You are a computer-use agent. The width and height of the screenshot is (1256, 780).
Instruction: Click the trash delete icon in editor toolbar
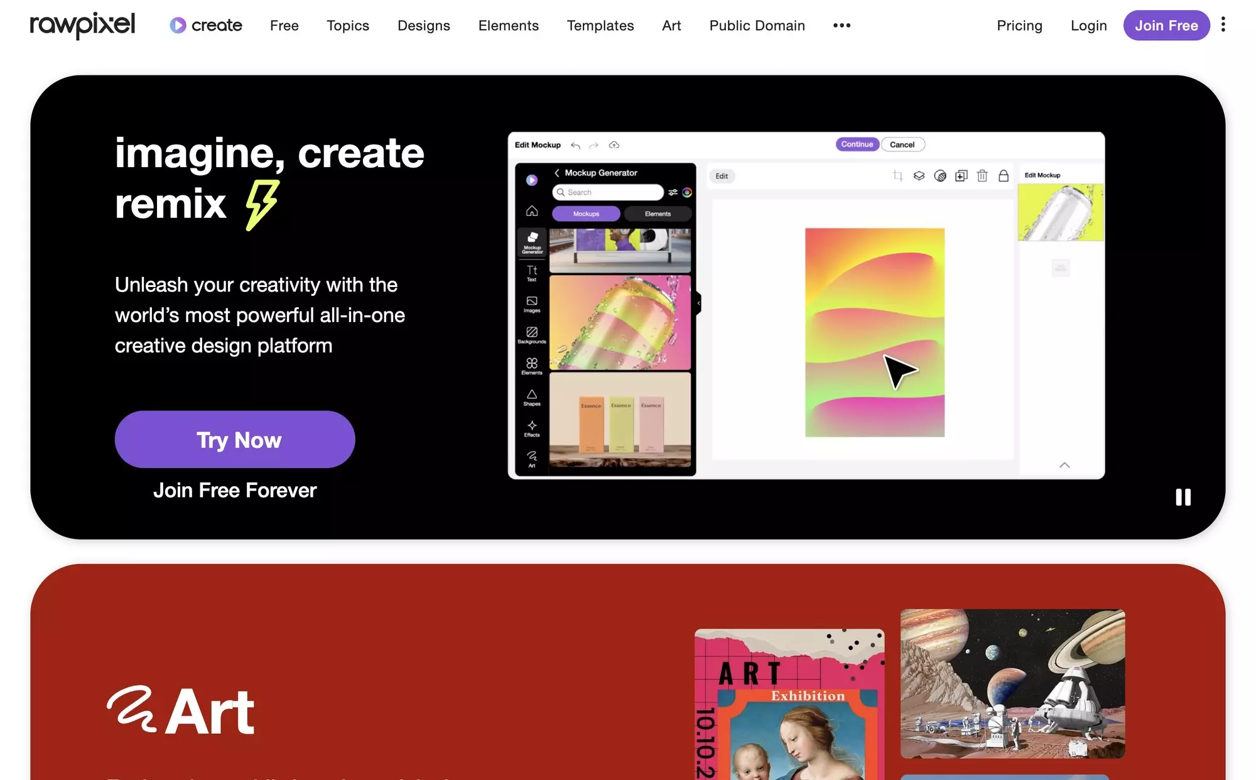coord(982,176)
